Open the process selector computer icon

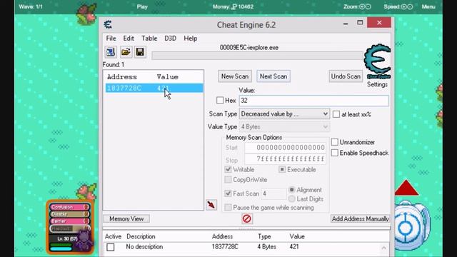pyautogui.click(x=111, y=52)
